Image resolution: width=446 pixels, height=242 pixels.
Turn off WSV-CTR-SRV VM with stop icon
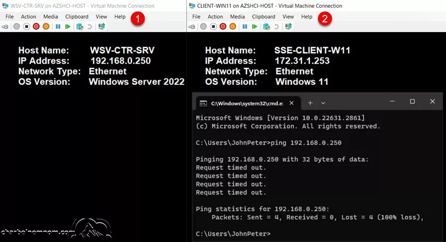coord(26,27)
